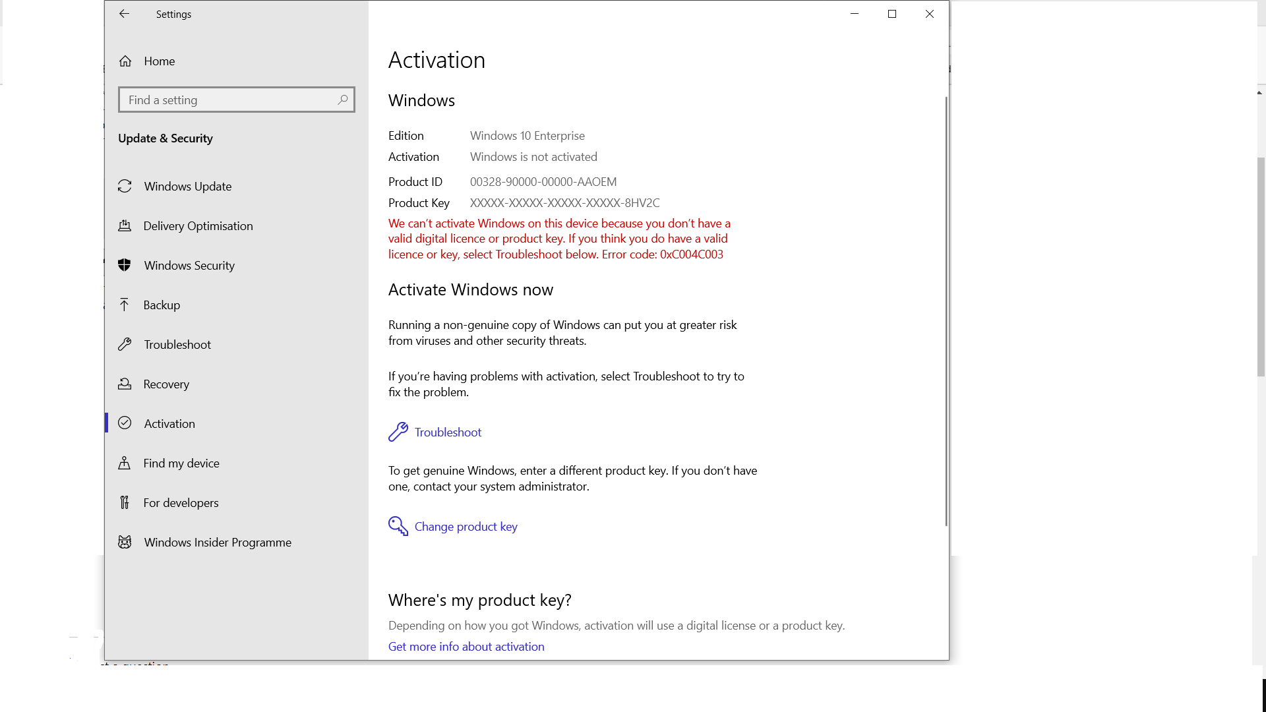Close the Settings window
1266x712 pixels.
tap(930, 14)
